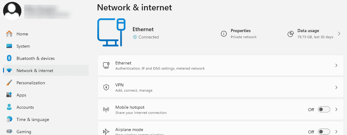Expand the Ethernet settings row chevron
347x135 pixels.
(x=336, y=65)
